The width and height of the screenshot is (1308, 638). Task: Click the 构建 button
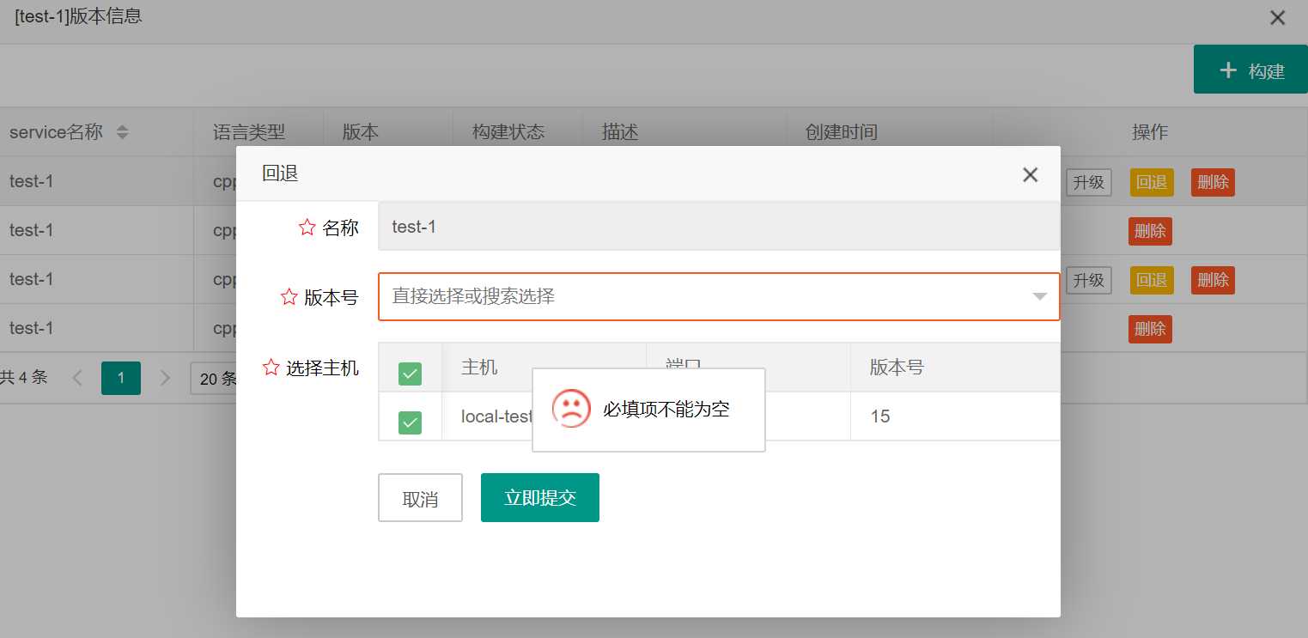(1250, 70)
